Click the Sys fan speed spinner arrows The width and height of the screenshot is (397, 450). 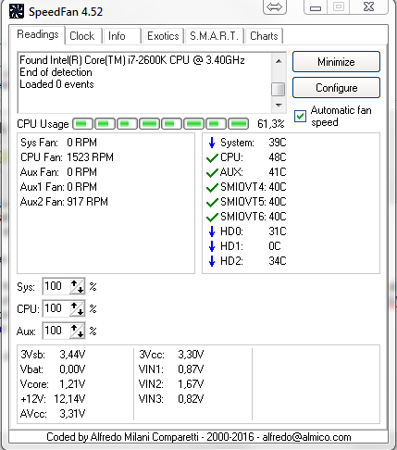77,286
